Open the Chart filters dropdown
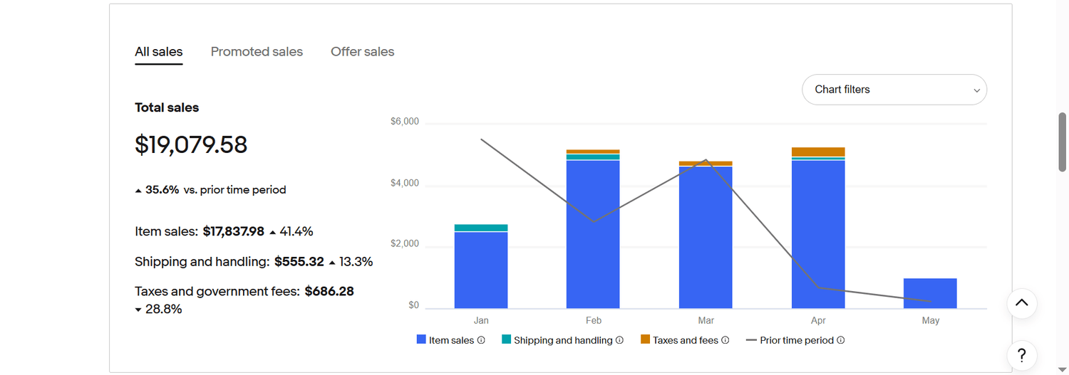Screen dimensions: 1069x375 pos(894,90)
